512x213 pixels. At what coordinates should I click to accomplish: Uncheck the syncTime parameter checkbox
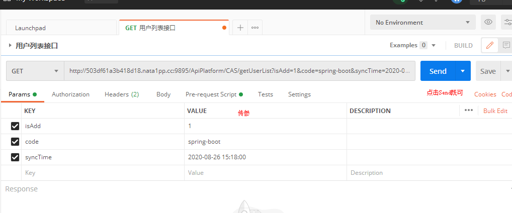tap(15, 157)
